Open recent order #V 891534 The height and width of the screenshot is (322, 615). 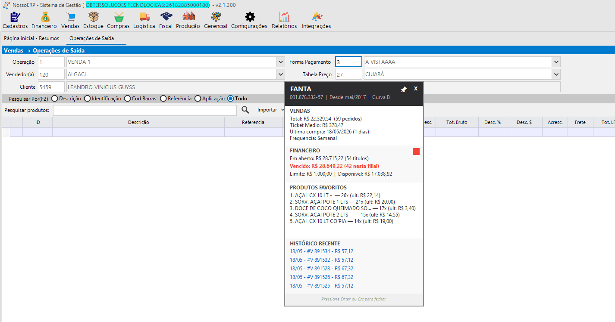(322, 251)
